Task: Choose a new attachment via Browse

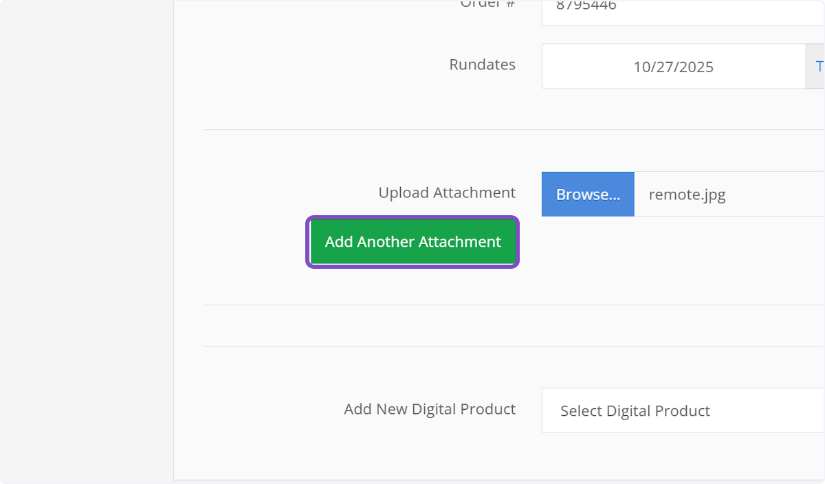Action: pos(588,194)
